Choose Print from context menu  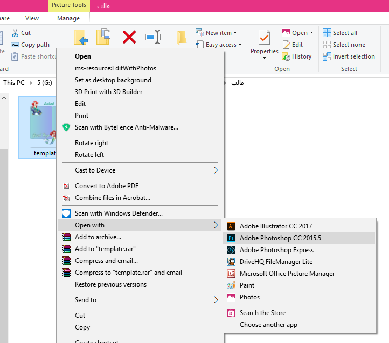[x=140, y=116]
